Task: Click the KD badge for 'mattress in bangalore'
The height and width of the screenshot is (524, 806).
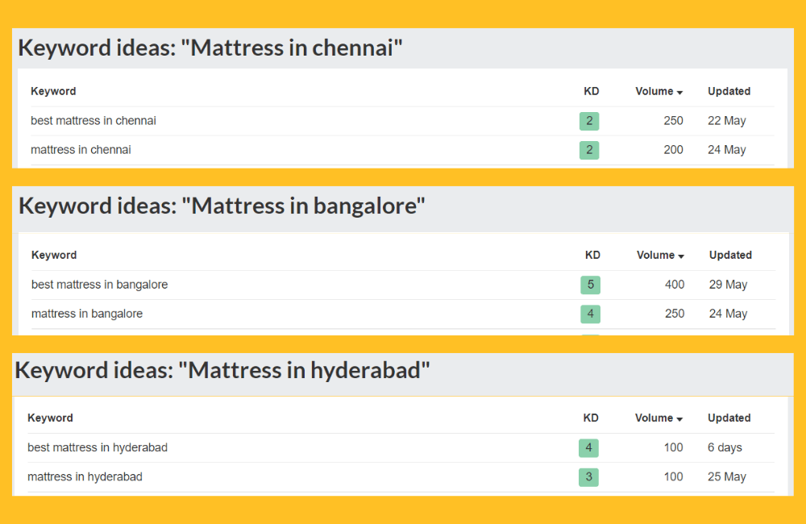Action: [x=590, y=314]
